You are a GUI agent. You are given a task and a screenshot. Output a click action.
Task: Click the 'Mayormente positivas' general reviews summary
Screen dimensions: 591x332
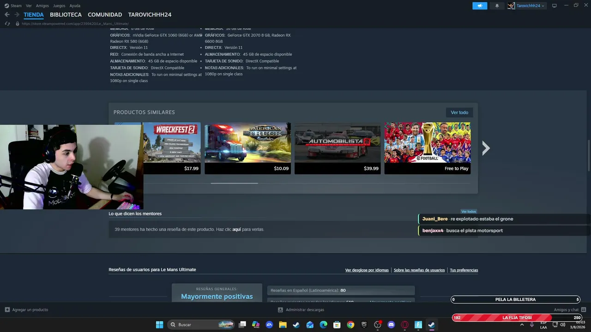[217, 296]
